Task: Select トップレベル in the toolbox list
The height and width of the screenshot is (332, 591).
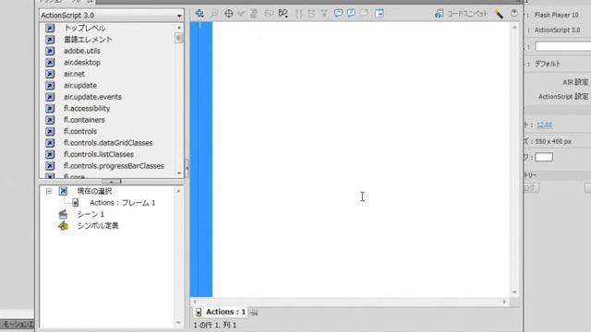Action: (85, 28)
